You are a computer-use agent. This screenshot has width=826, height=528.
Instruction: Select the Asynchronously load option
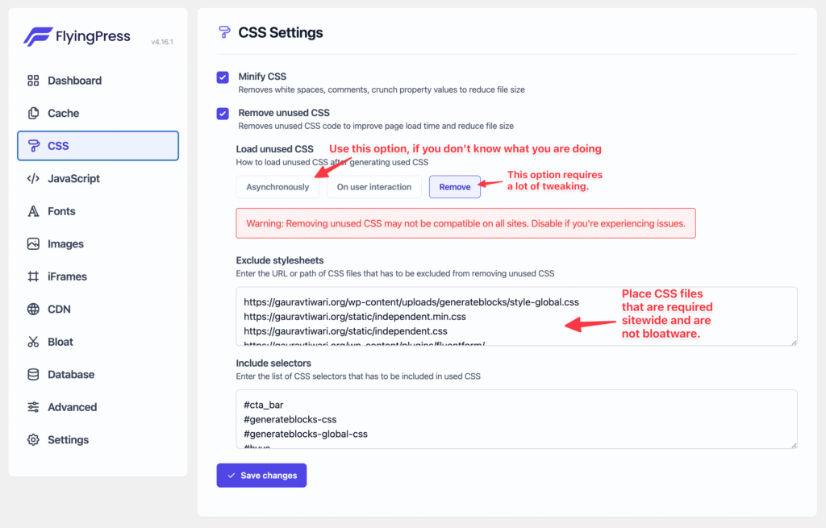(277, 186)
